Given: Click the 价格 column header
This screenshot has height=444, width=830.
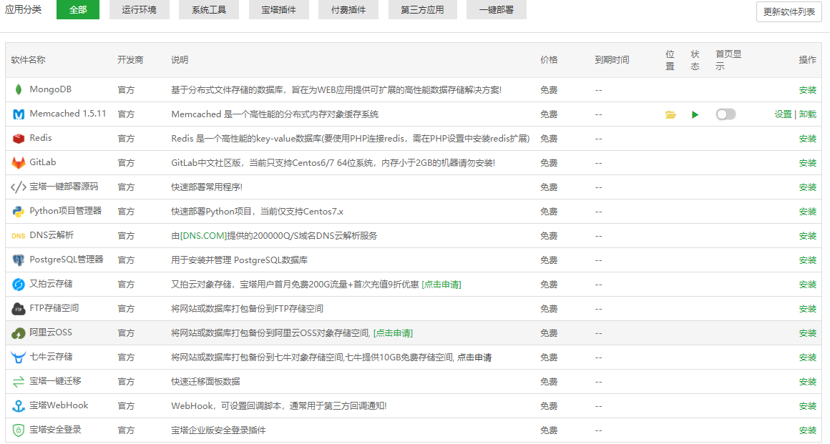Looking at the screenshot, I should [x=549, y=60].
